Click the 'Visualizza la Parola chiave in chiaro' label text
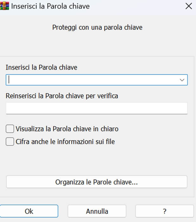Screen dimensions: 196x222 click(x=67, y=129)
